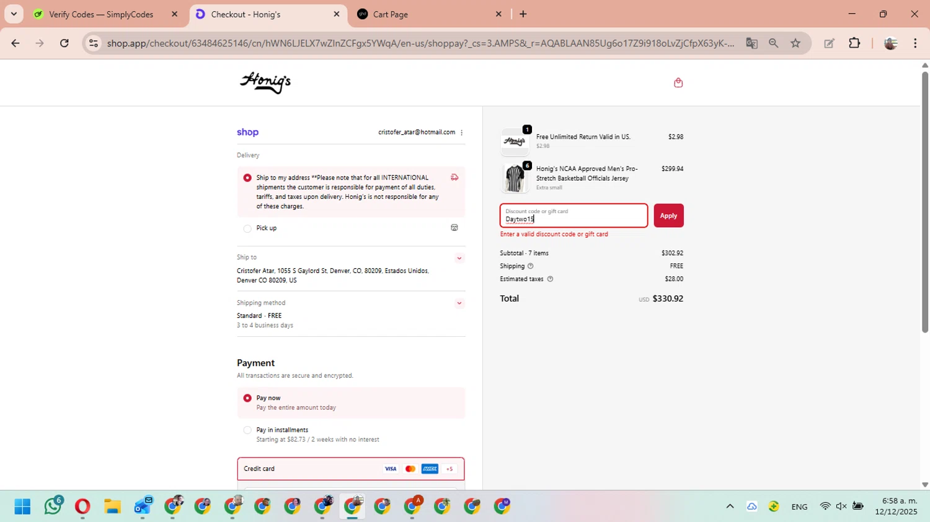
Task: Click the Subtotal $302.92 value
Action: (x=673, y=253)
